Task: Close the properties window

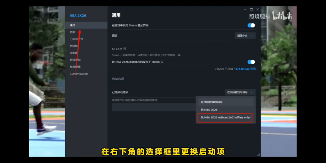Action: 258,9
